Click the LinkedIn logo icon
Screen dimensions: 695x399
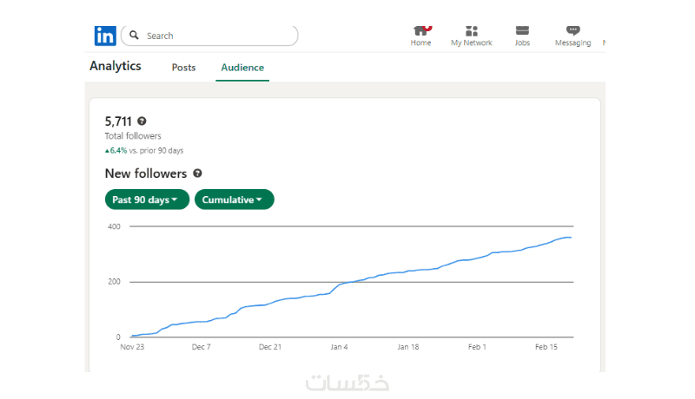click(x=105, y=36)
